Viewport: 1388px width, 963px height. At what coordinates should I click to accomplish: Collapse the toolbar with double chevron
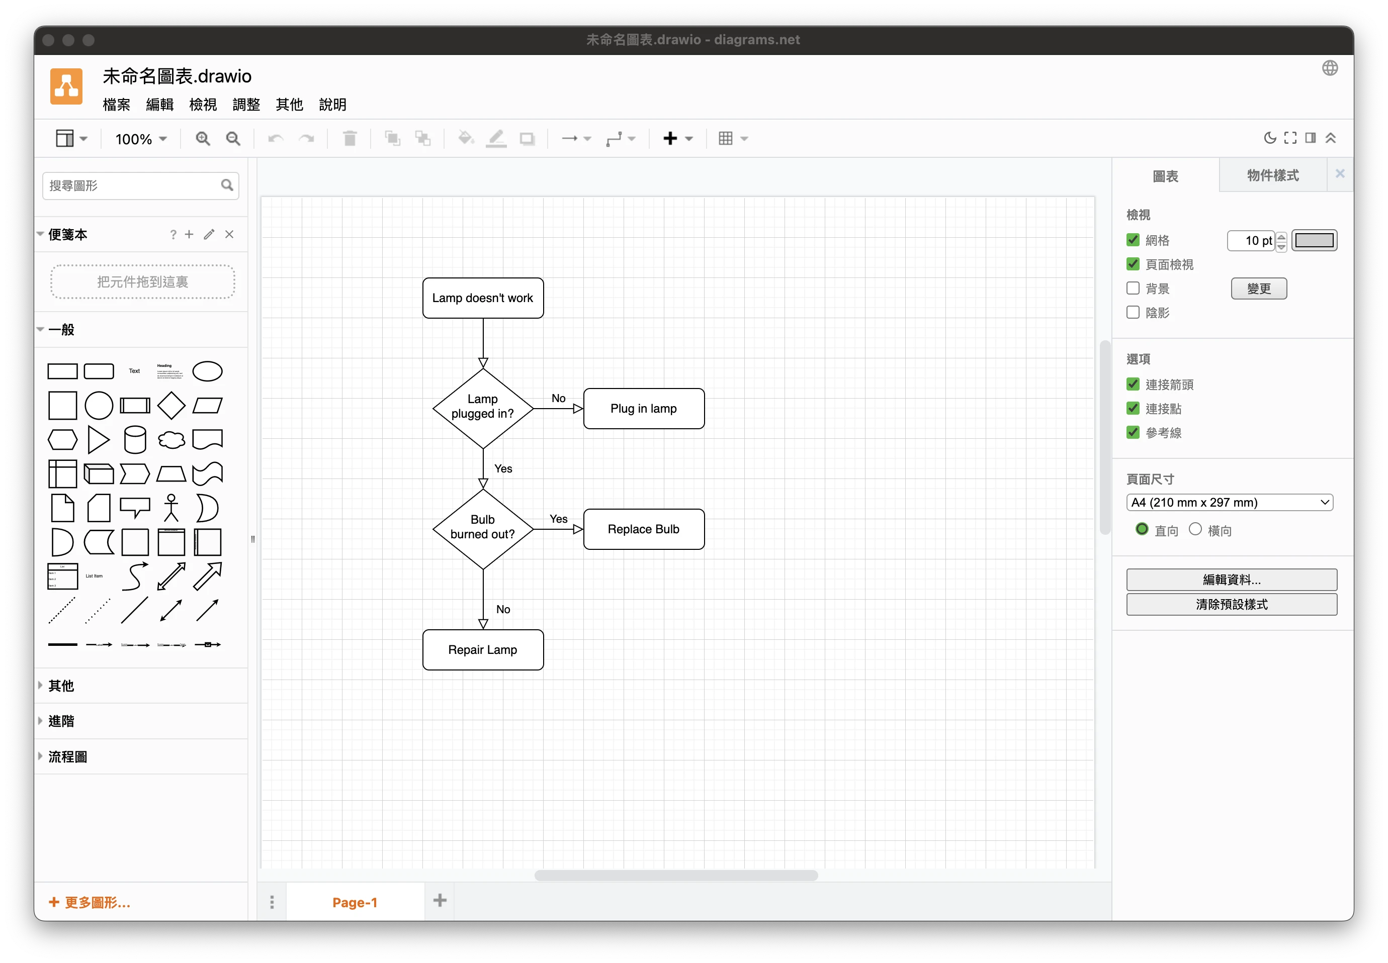tap(1331, 138)
